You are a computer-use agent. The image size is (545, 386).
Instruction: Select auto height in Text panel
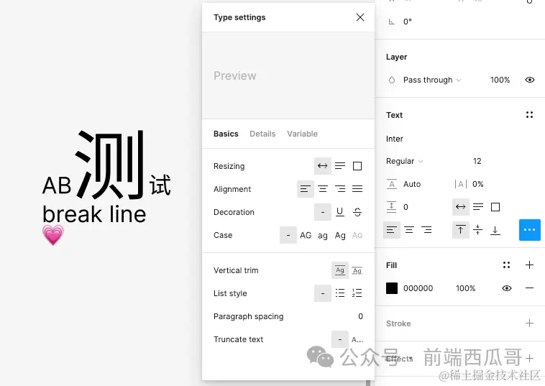pyautogui.click(x=478, y=207)
